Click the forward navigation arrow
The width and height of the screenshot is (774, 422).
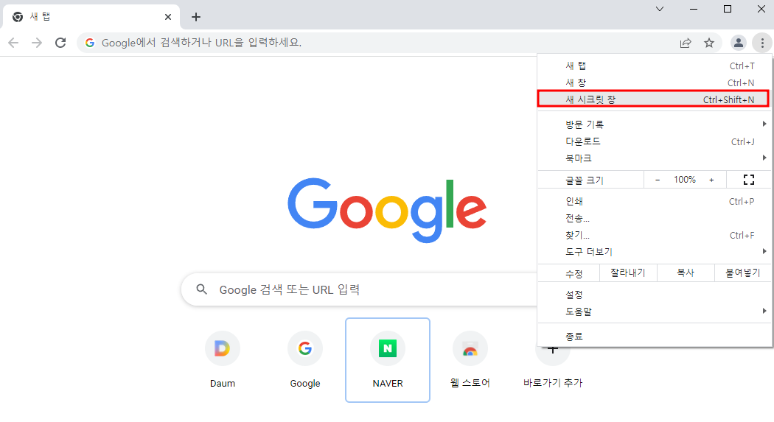(x=37, y=43)
